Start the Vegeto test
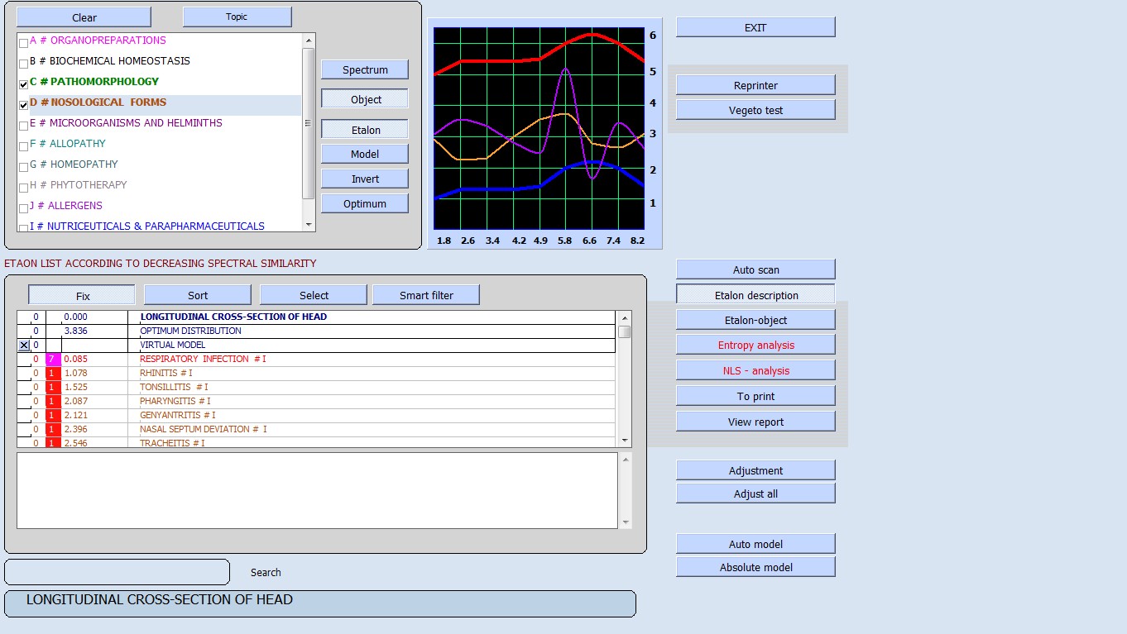Viewport: 1127px width, 634px height. point(755,110)
